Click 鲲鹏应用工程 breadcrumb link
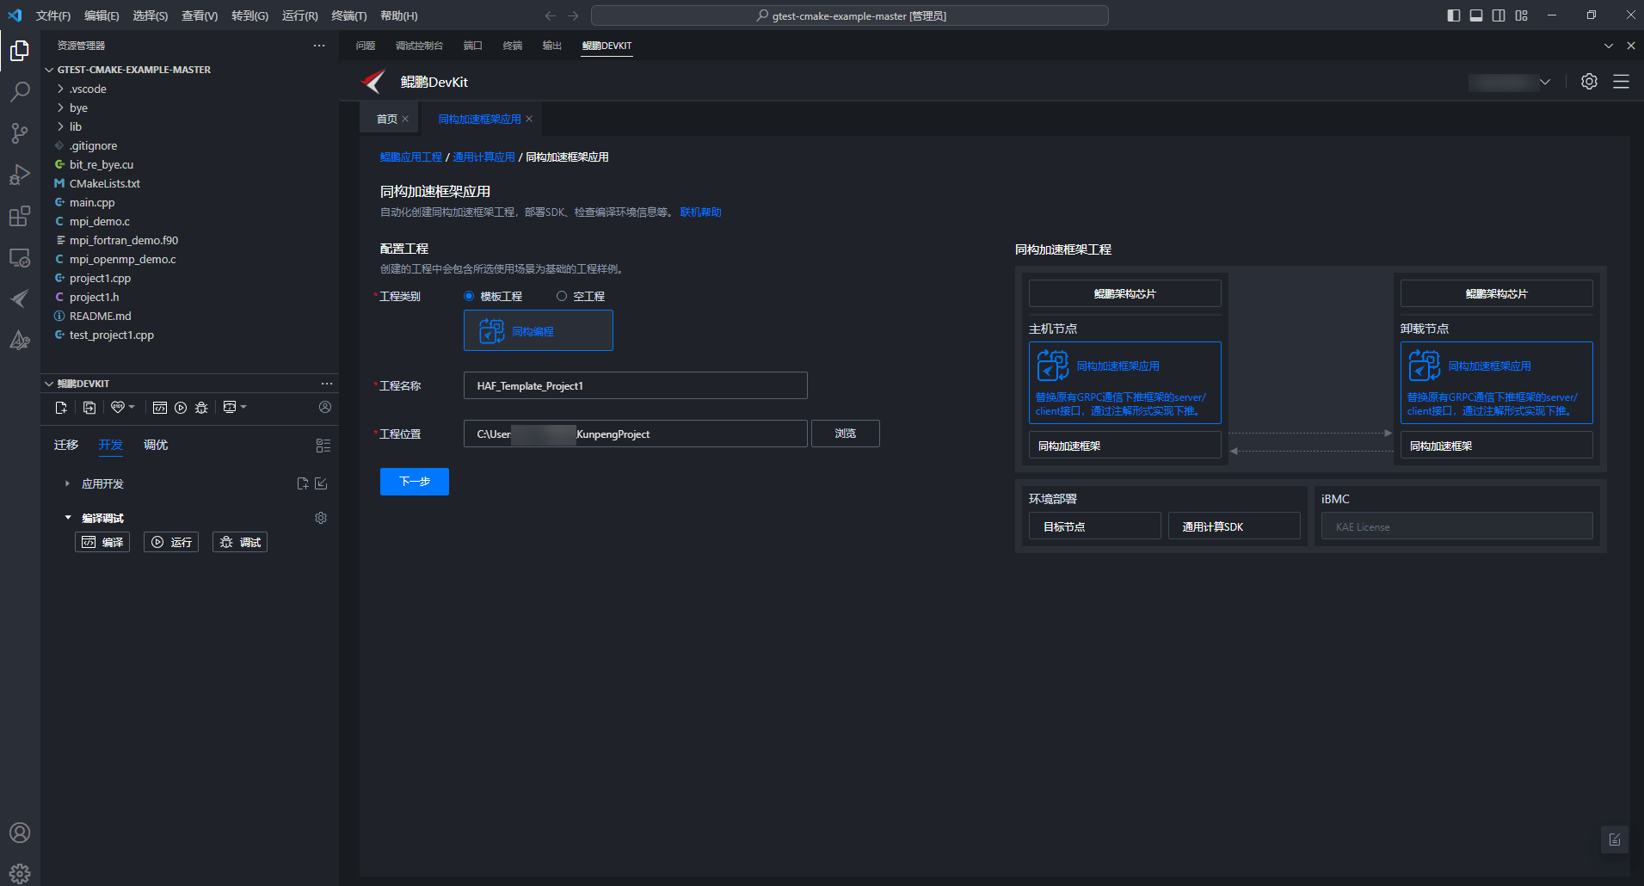1644x886 pixels. [411, 157]
